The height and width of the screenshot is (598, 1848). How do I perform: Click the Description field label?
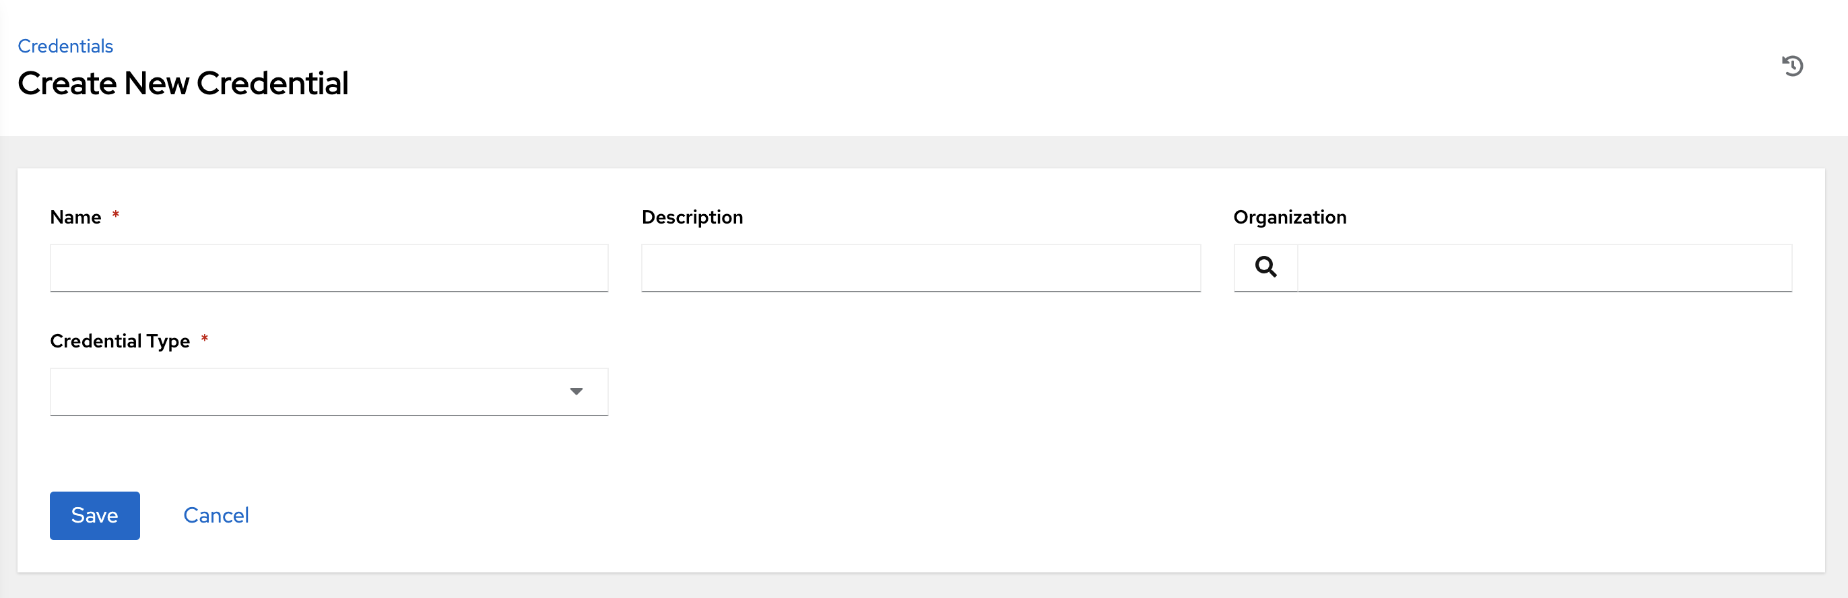click(692, 218)
